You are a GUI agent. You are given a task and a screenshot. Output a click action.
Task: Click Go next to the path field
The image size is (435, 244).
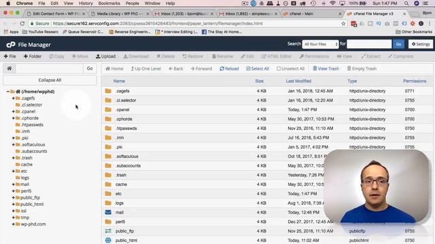click(x=90, y=68)
